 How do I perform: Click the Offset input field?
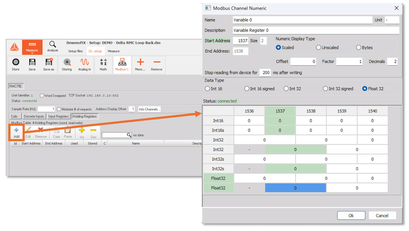click(x=303, y=61)
